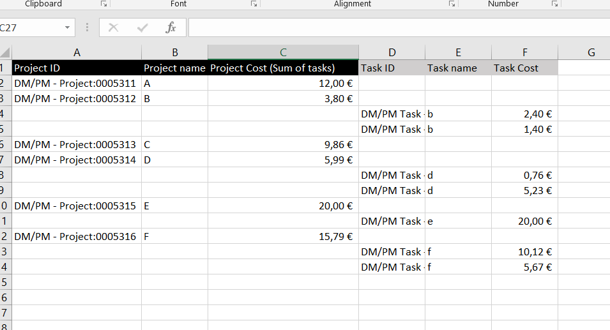Select the project cost 3,80 € cell
610x330 pixels.
pyautogui.click(x=283, y=98)
